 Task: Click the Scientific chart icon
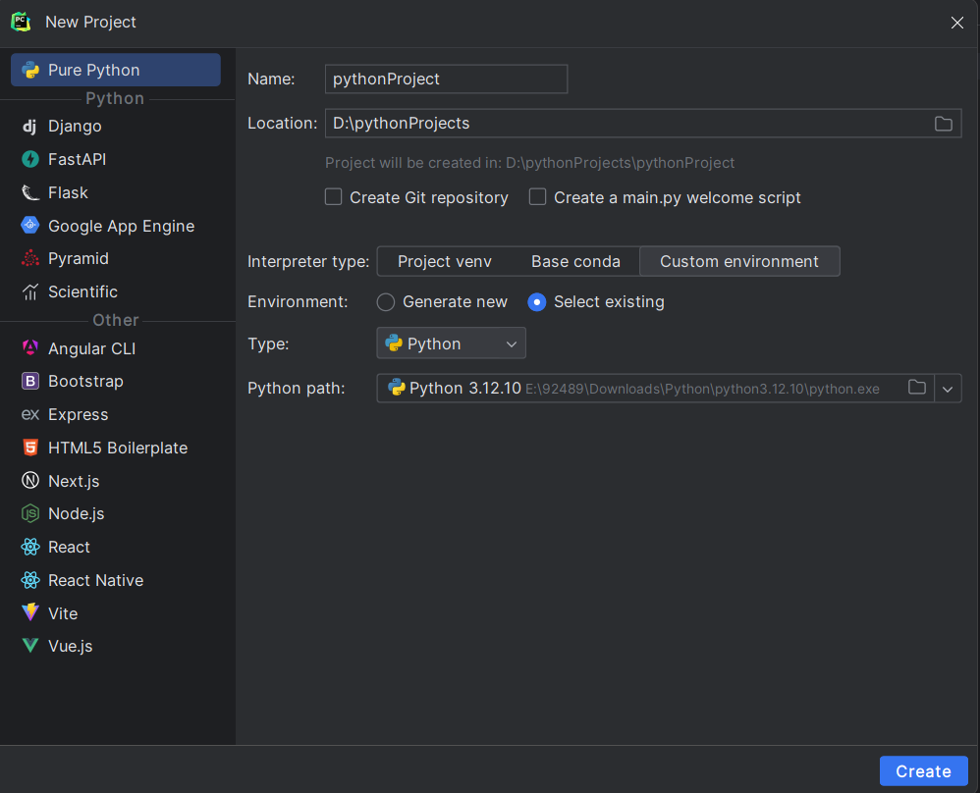(30, 291)
